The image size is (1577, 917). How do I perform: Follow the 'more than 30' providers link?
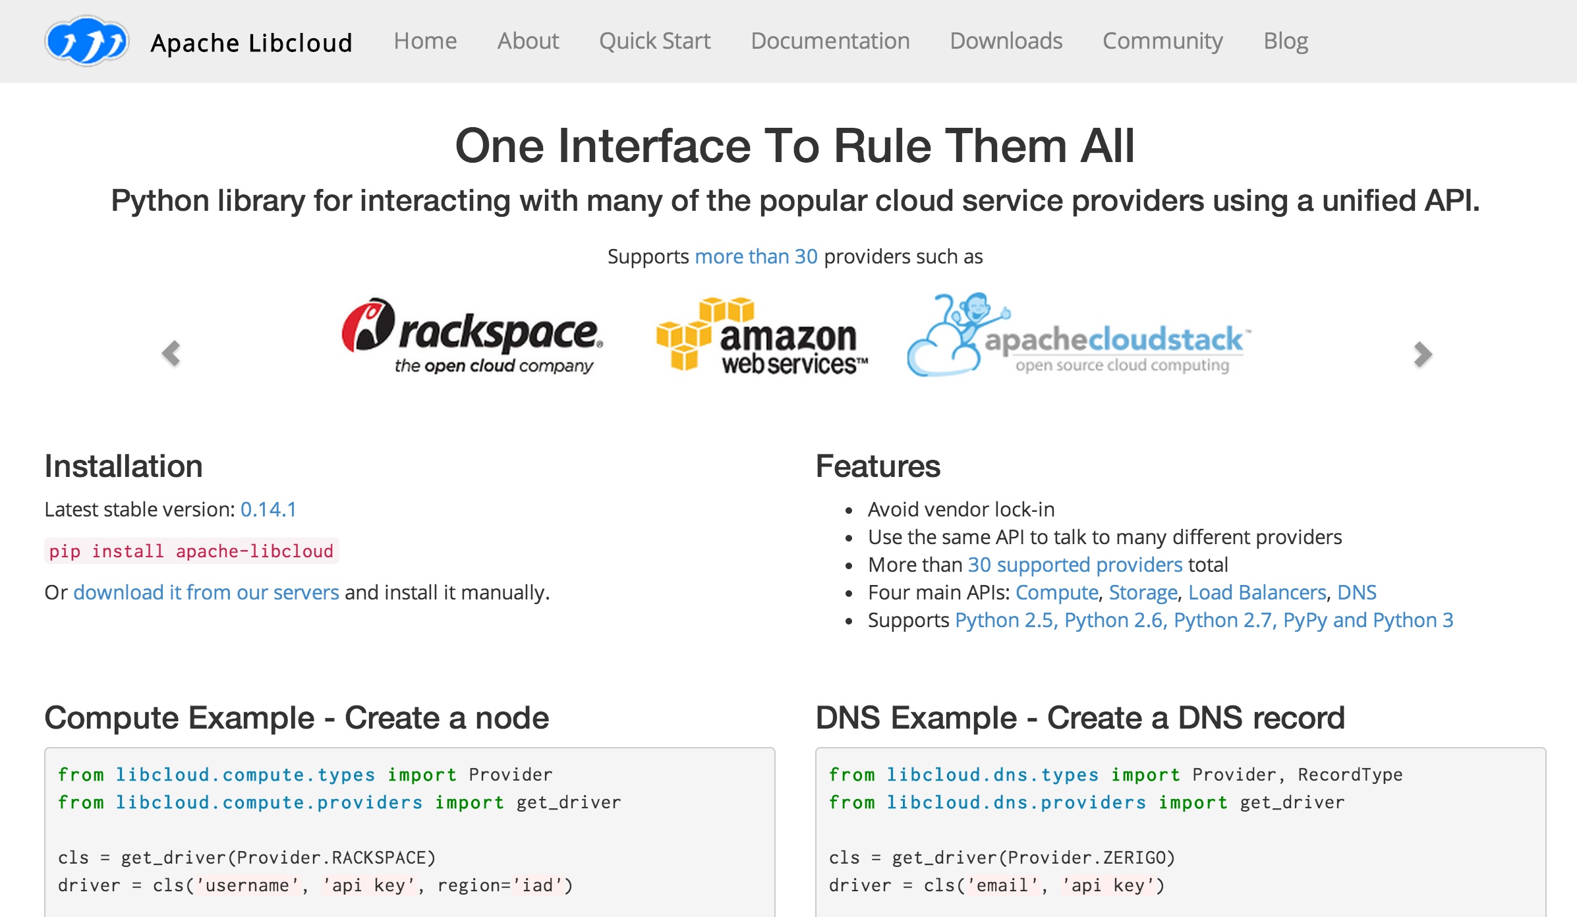pyautogui.click(x=756, y=256)
